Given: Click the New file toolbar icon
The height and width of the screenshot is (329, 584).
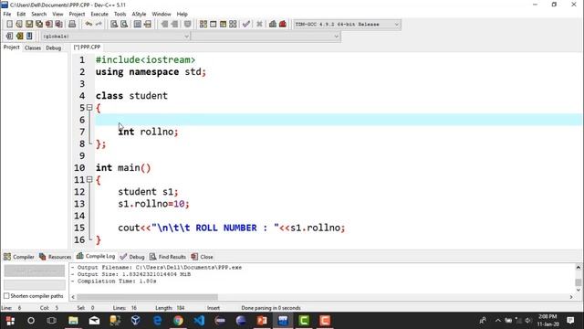Looking at the screenshot, I should pyautogui.click(x=9, y=25).
